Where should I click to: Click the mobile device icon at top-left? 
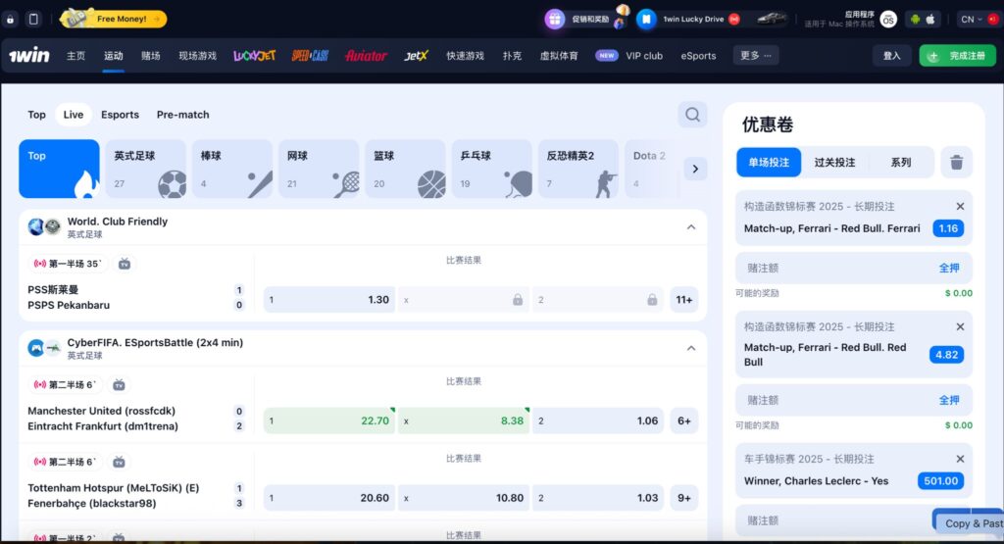33,20
